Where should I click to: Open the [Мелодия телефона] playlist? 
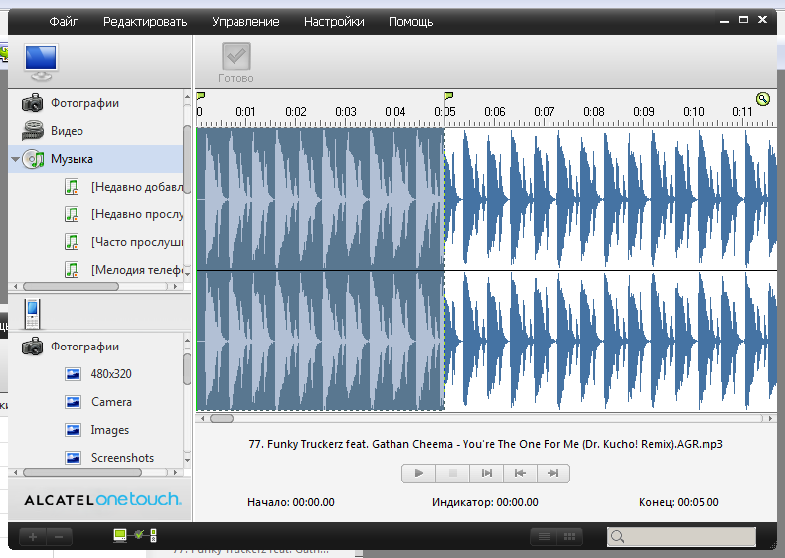[136, 269]
